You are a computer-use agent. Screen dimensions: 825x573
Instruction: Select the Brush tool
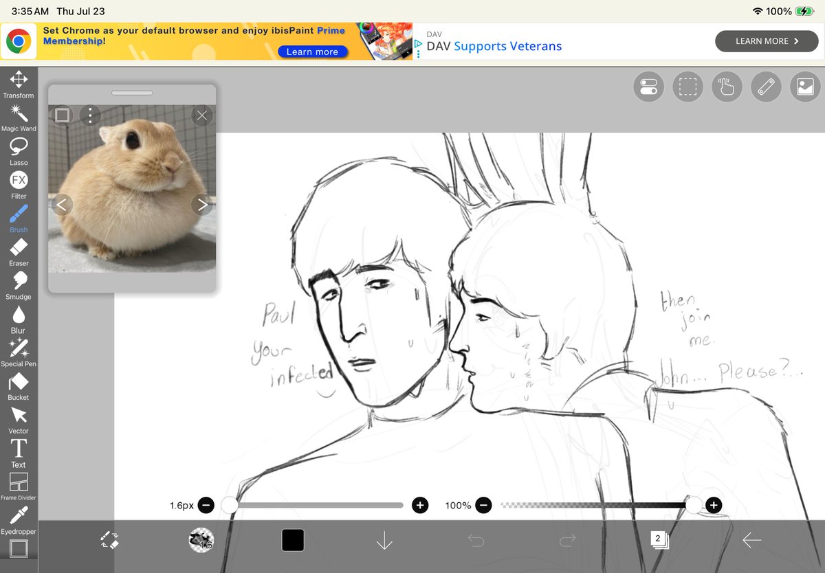pyautogui.click(x=19, y=218)
